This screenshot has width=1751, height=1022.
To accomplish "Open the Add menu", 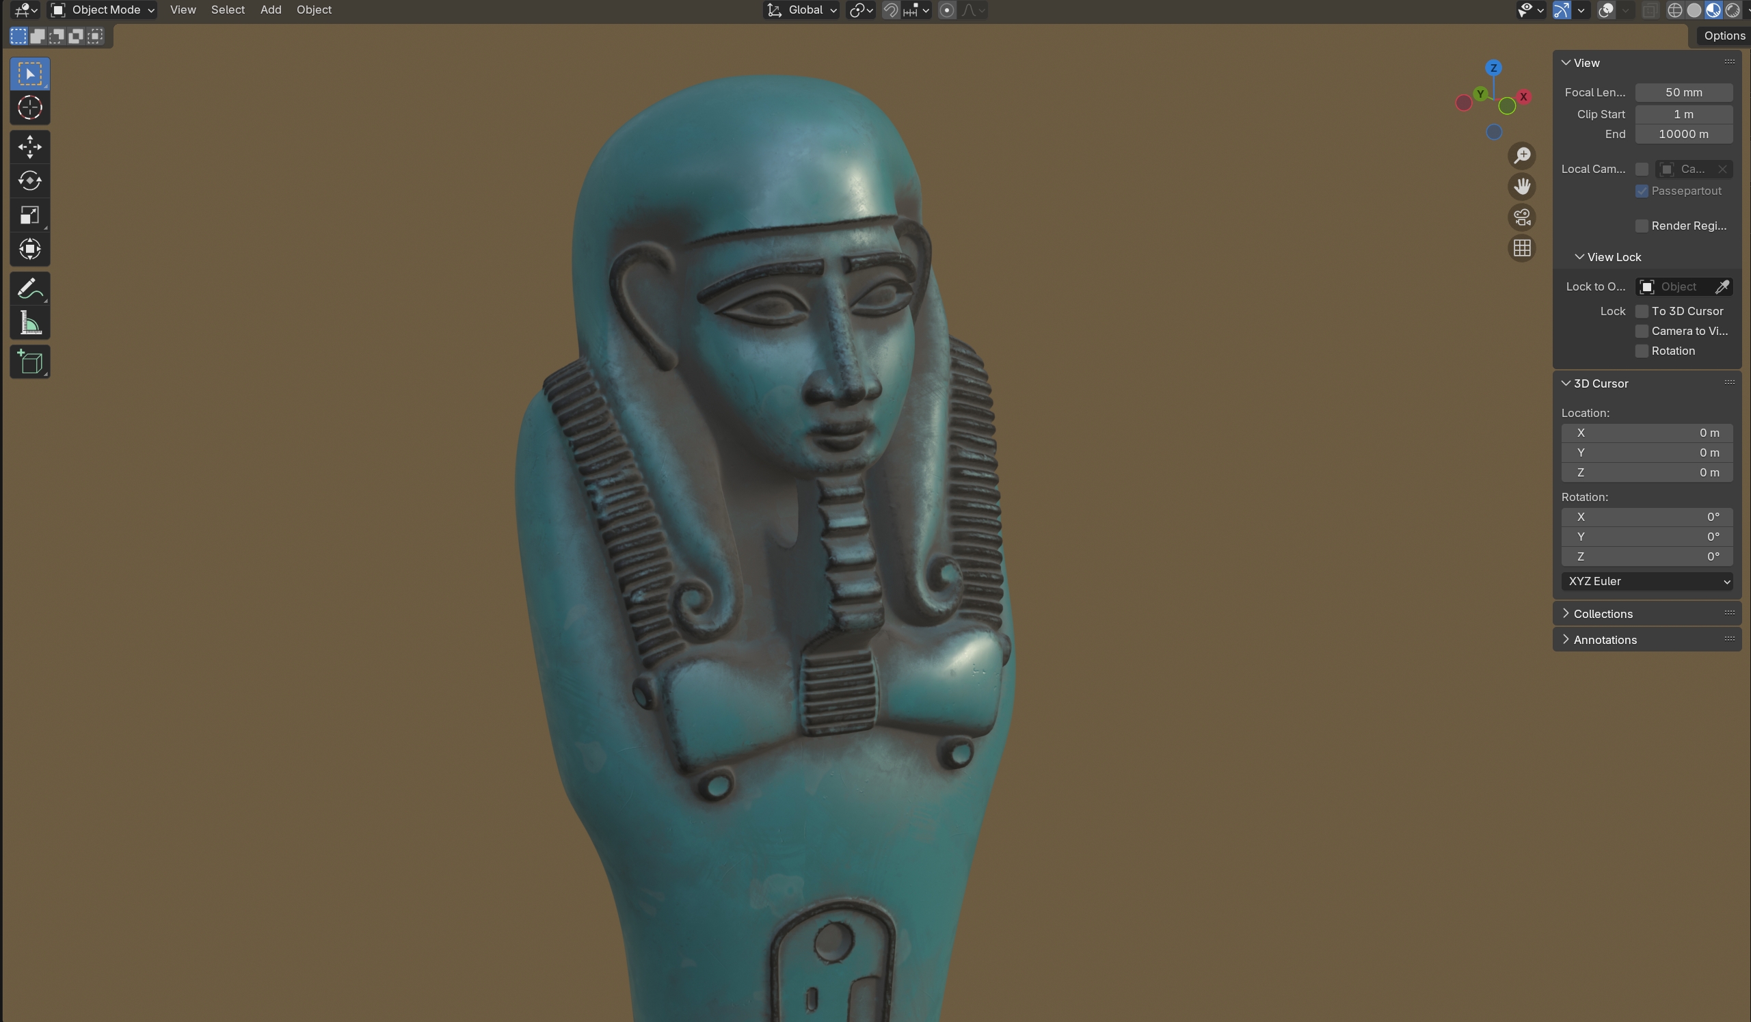I will [x=270, y=10].
